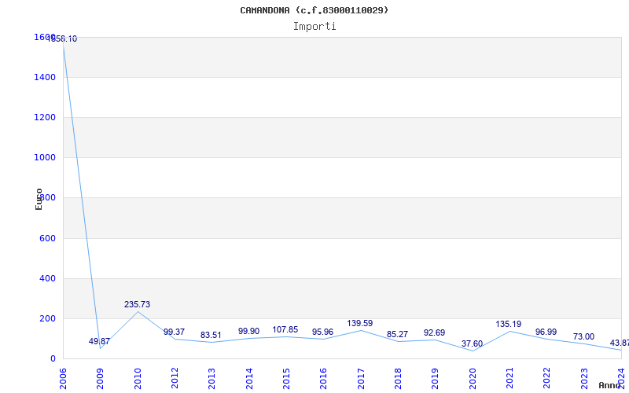This screenshot has width=629, height=393.
Task: Click the Anno x-axis title
Action: point(609,385)
